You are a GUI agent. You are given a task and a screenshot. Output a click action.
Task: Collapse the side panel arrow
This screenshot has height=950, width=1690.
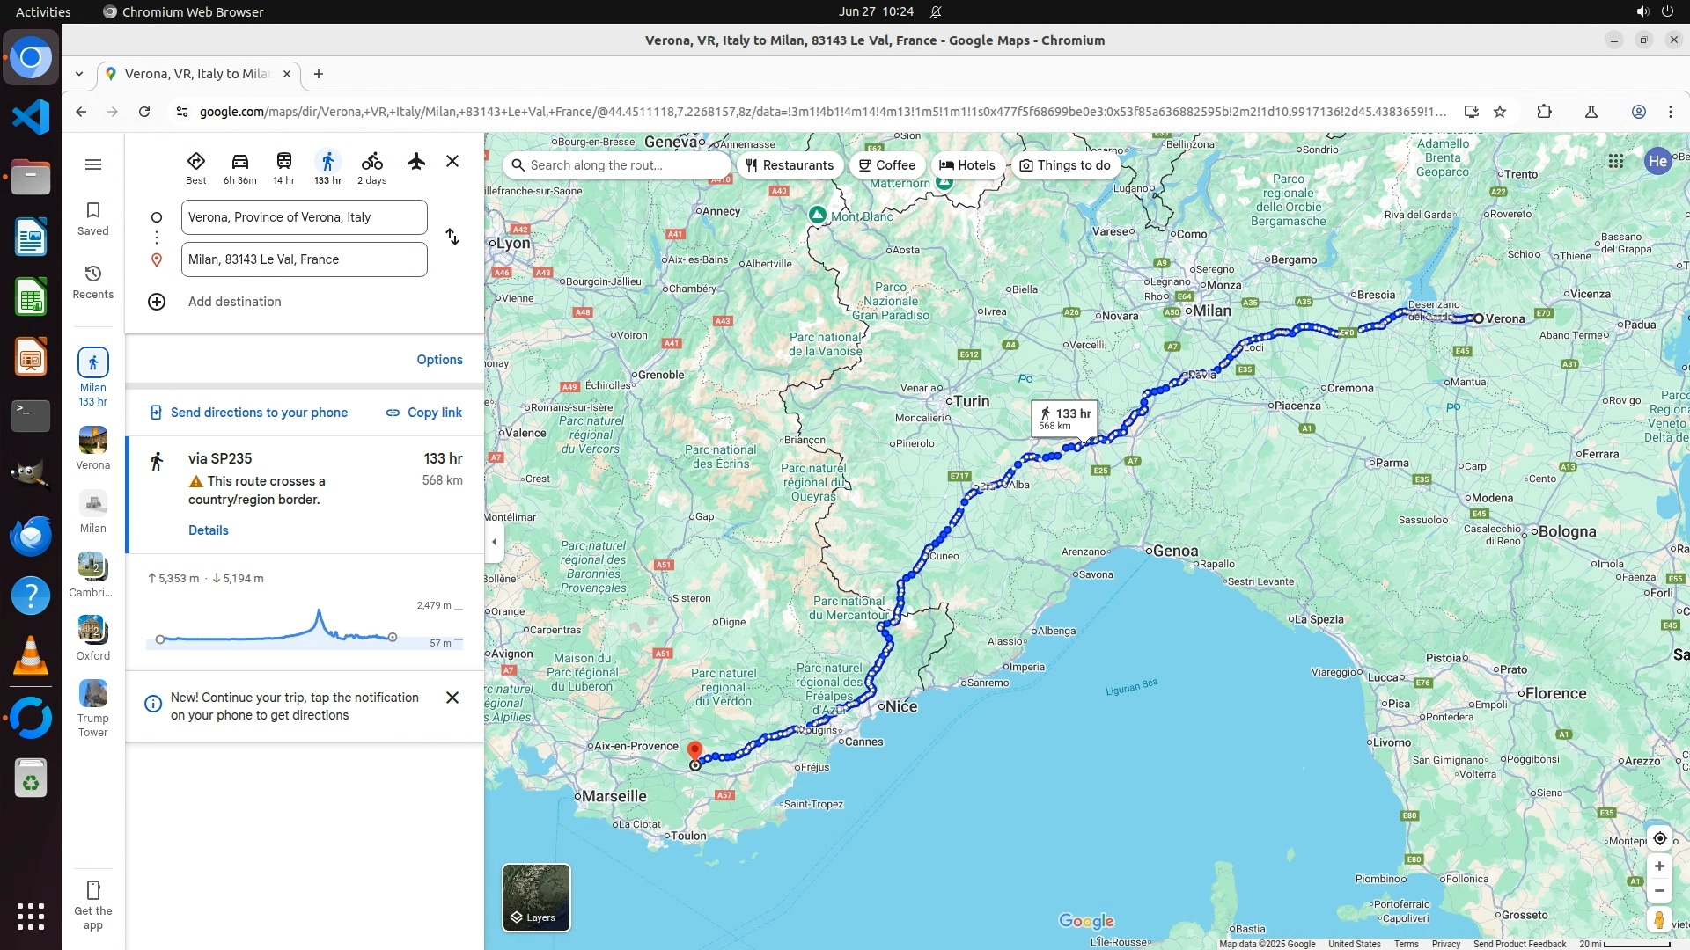494,542
